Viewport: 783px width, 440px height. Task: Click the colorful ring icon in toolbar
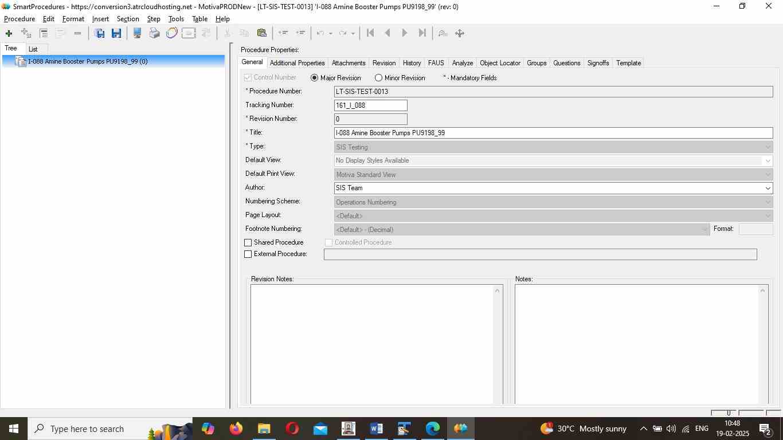click(171, 33)
